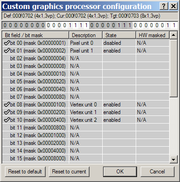180x182 pixels.
Task: Click the Cancel button
Action: tap(157, 172)
